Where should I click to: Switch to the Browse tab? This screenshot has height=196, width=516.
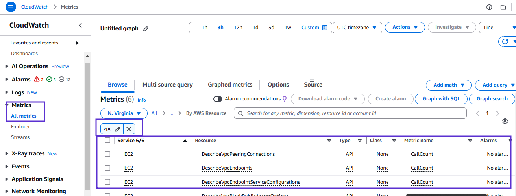118,85
